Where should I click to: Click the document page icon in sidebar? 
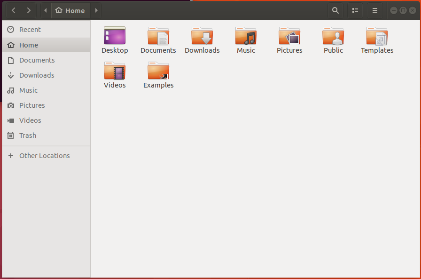(x=11, y=60)
